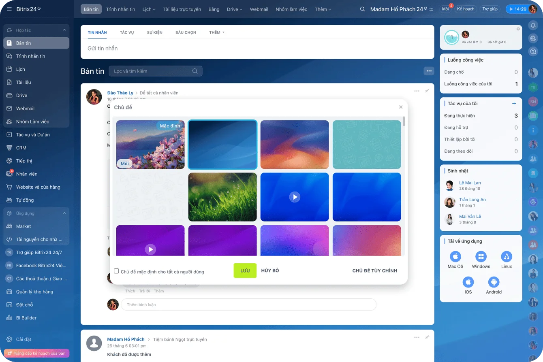Choose the teal patterned theme swatch

[367, 145]
